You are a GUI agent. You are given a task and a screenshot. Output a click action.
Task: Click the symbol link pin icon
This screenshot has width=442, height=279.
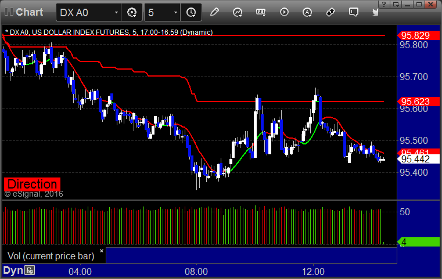pyautogui.click(x=330, y=12)
